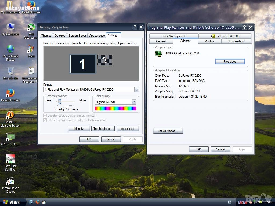Switch to the Screen Saver tab
The width and height of the screenshot is (275, 206).
[77, 36]
